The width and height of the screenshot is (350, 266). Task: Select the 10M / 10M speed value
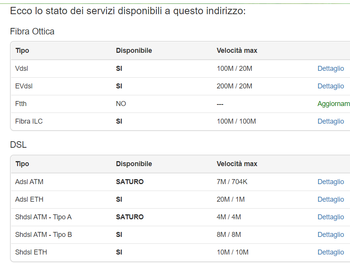232,252
